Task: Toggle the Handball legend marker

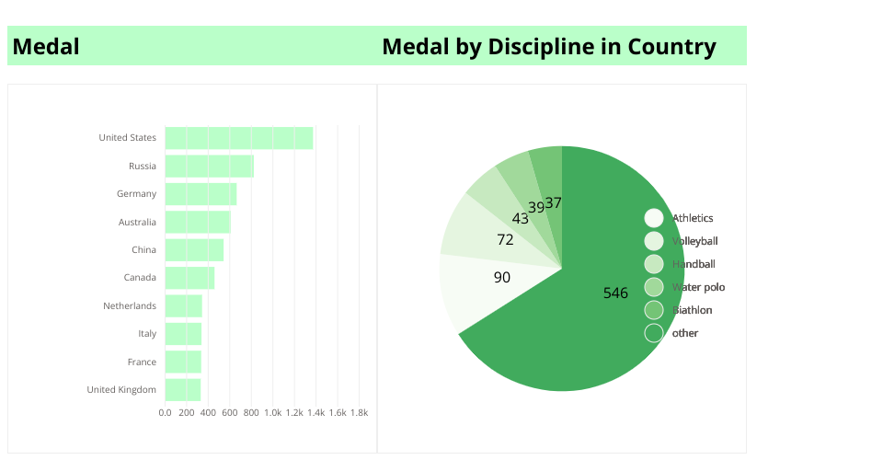Action: pos(654,264)
